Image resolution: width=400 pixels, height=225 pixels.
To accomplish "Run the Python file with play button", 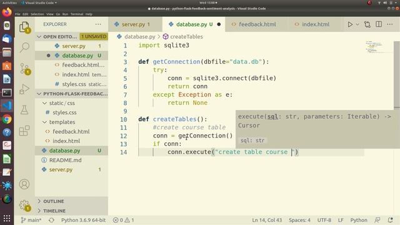I will click(x=350, y=24).
